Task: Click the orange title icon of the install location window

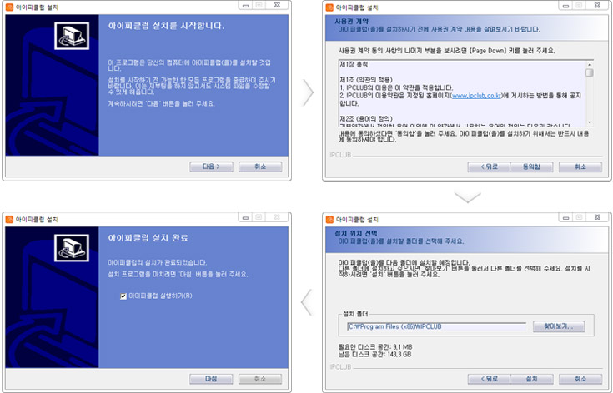Action: tap(329, 219)
